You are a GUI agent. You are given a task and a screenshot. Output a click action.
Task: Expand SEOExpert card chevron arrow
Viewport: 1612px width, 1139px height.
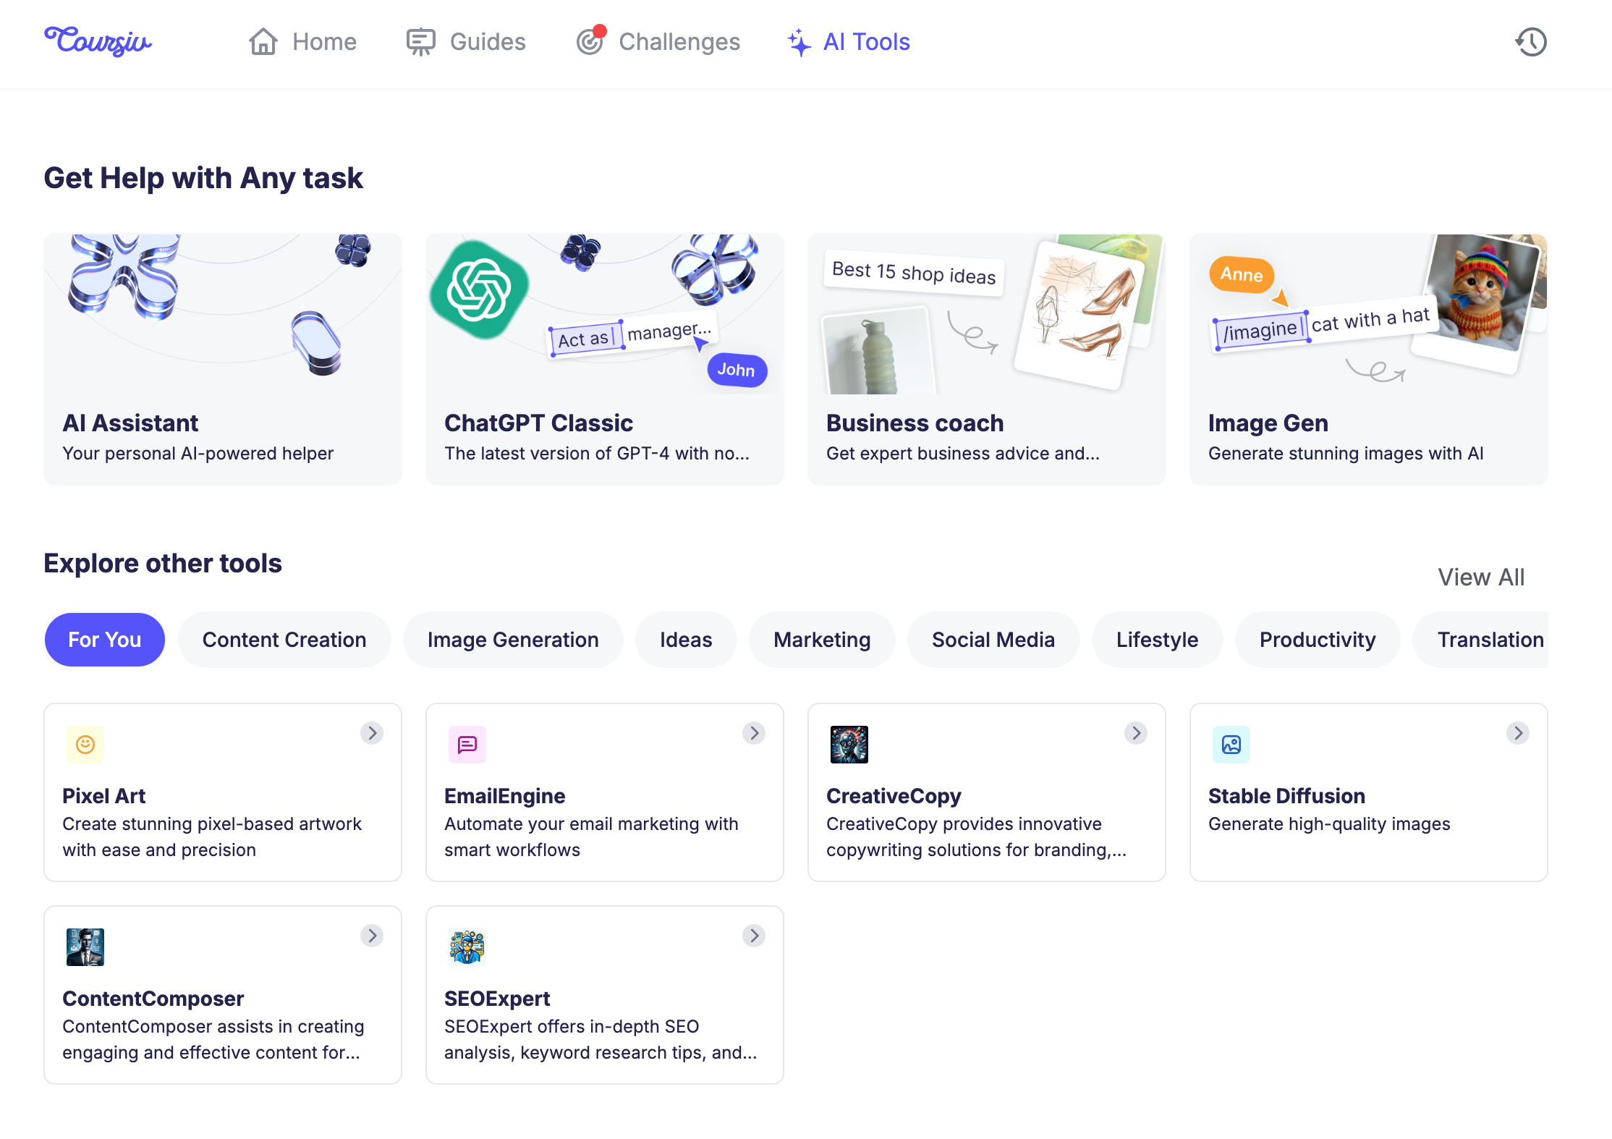[754, 936]
